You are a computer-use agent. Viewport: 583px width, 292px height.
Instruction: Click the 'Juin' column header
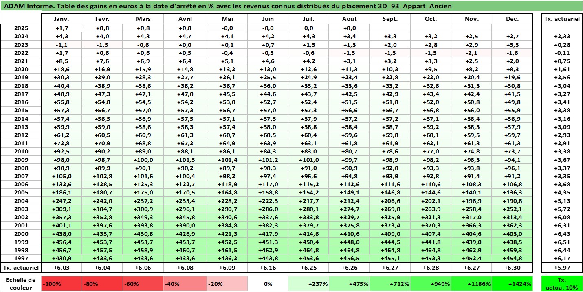(268, 19)
